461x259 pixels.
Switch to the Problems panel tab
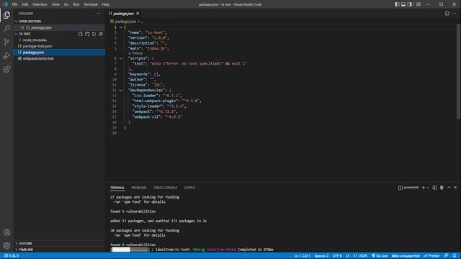coord(139,188)
